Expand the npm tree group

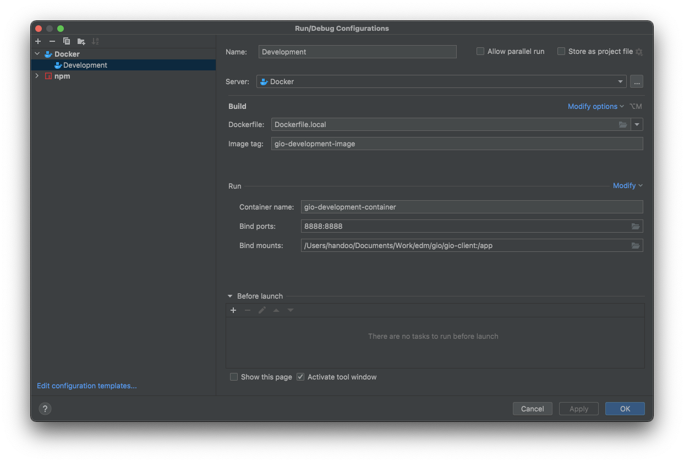(x=37, y=76)
